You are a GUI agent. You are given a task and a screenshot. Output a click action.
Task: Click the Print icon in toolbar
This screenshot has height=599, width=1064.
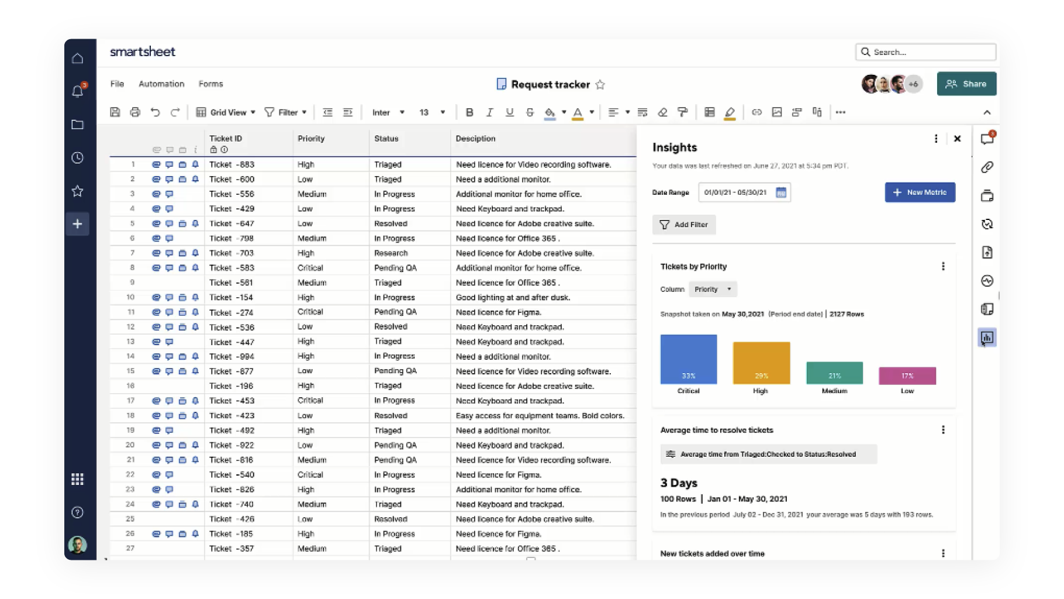(135, 112)
